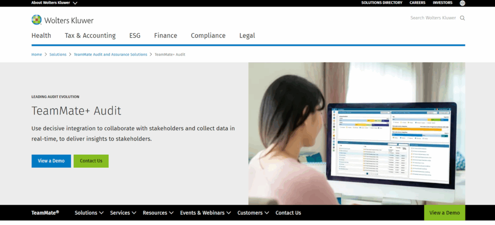
Task: Open the globe language selector icon
Action: tap(462, 3)
